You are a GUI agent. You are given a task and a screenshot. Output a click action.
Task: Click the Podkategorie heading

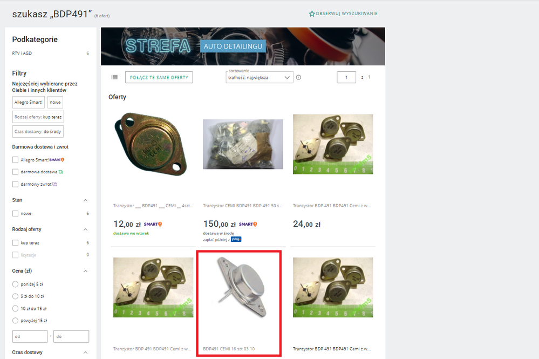point(35,39)
